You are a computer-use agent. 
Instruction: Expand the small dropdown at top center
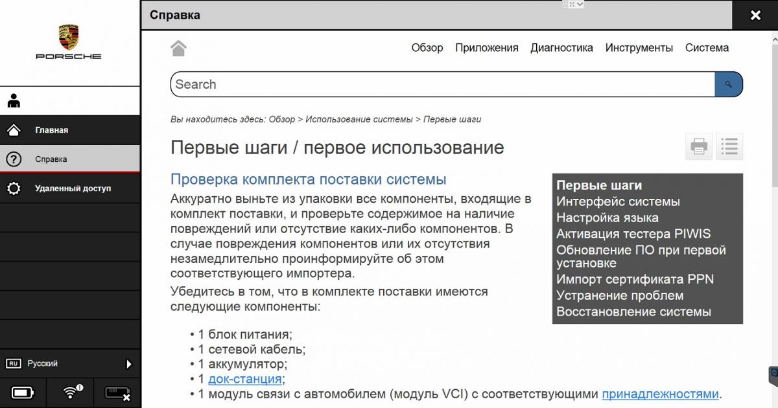(574, 4)
